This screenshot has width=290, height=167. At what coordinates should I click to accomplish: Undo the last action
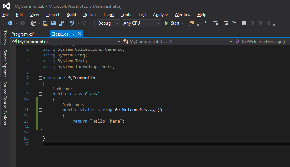pos(72,23)
